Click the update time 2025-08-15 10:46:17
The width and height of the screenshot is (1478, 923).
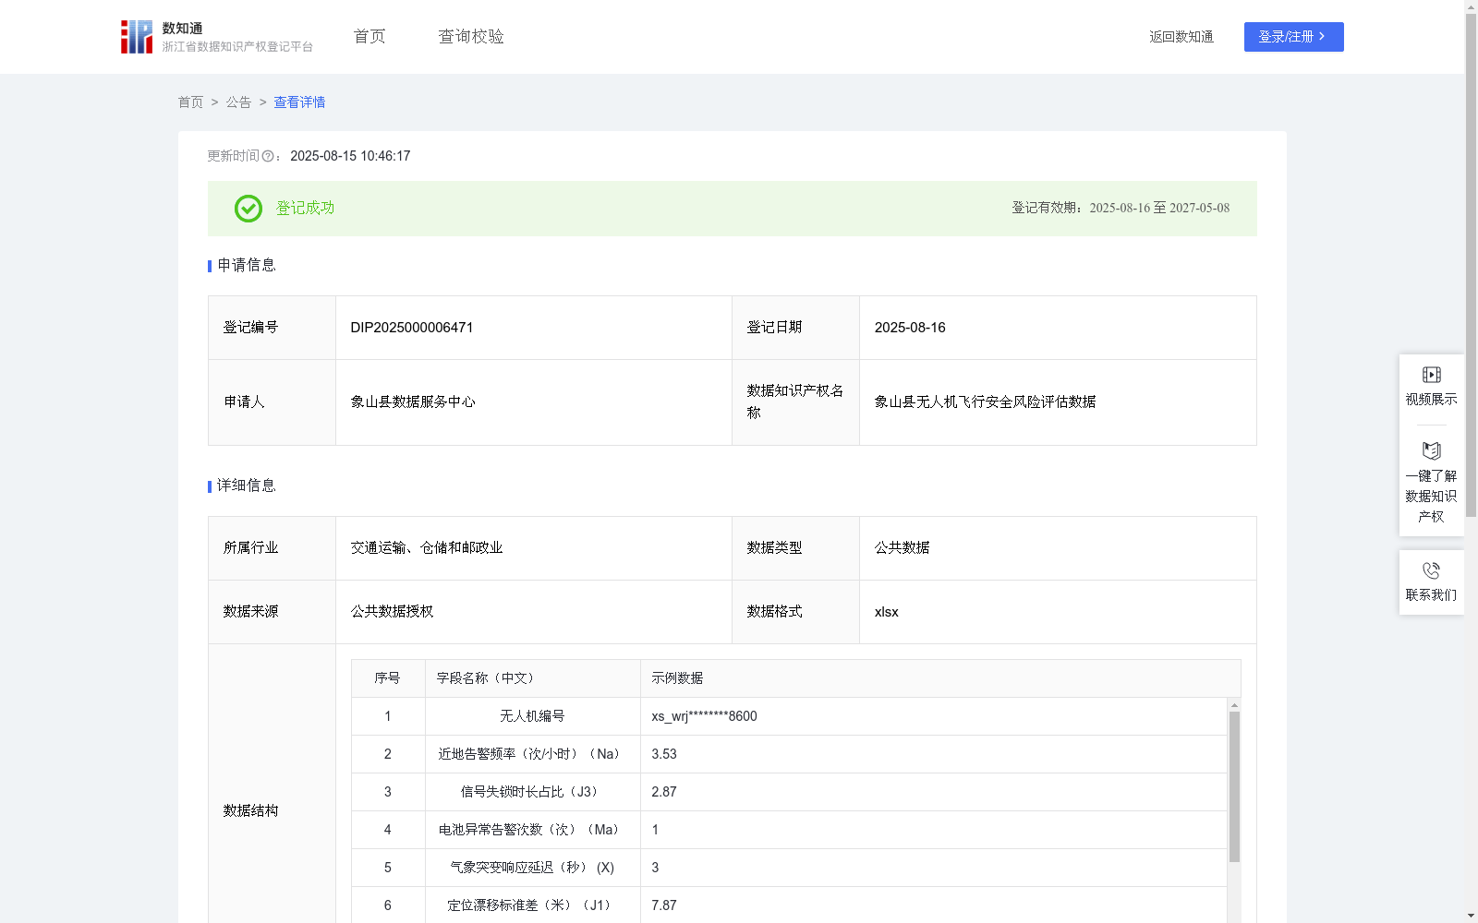tap(350, 156)
